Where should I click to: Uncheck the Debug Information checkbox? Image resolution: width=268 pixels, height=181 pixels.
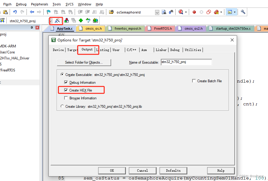(x=66, y=82)
